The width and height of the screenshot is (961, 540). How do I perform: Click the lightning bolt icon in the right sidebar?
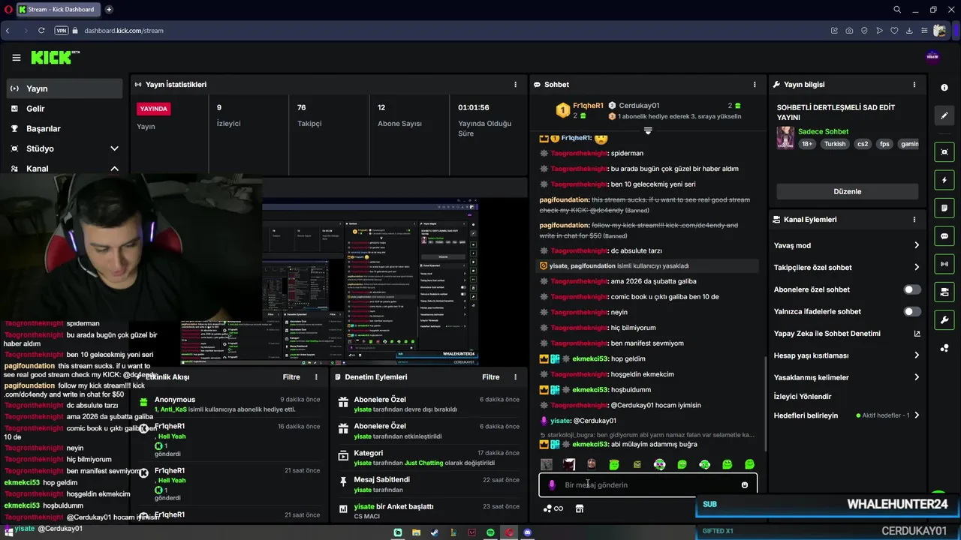tap(944, 180)
